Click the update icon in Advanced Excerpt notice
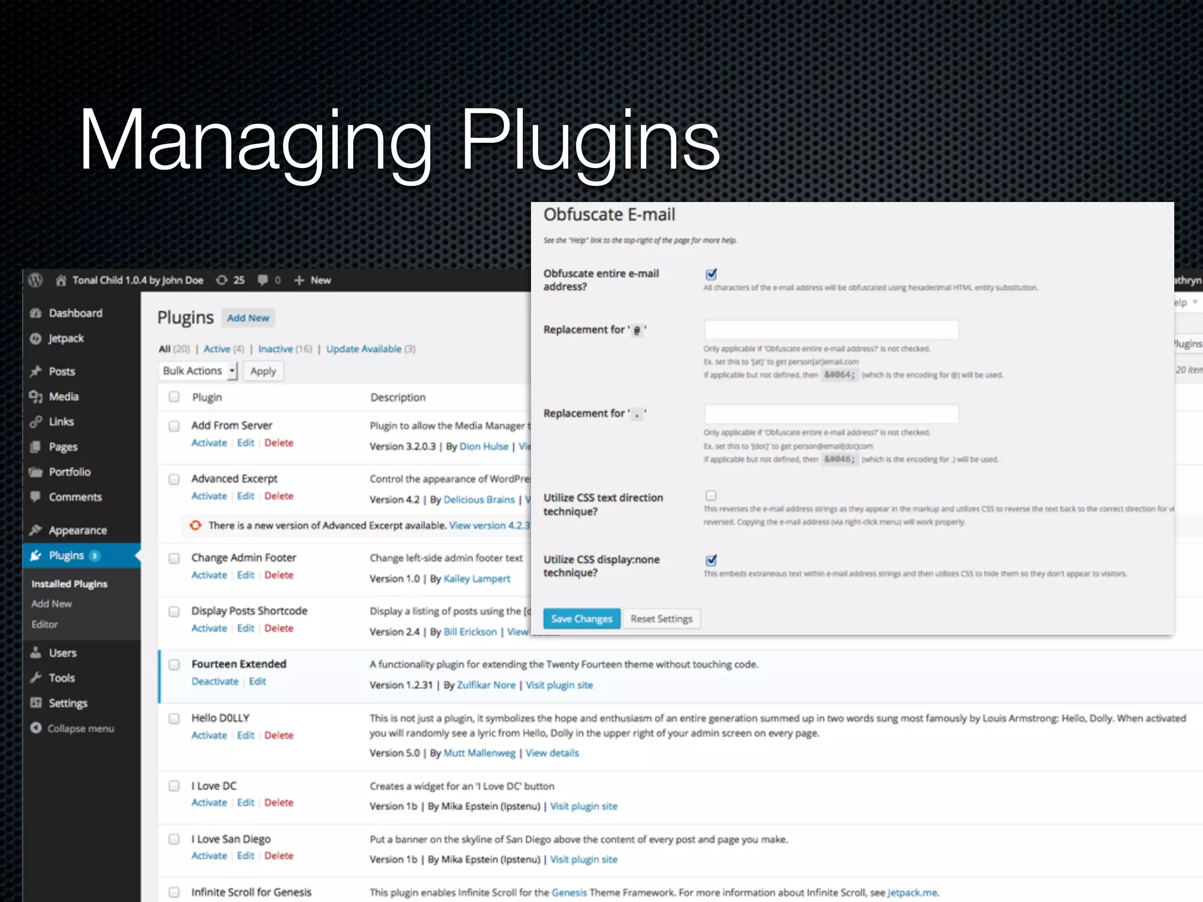1203x902 pixels. [x=196, y=525]
